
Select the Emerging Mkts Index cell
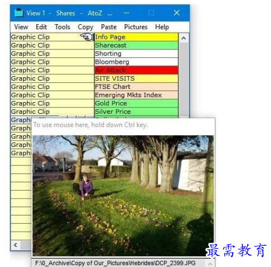click(x=137, y=95)
